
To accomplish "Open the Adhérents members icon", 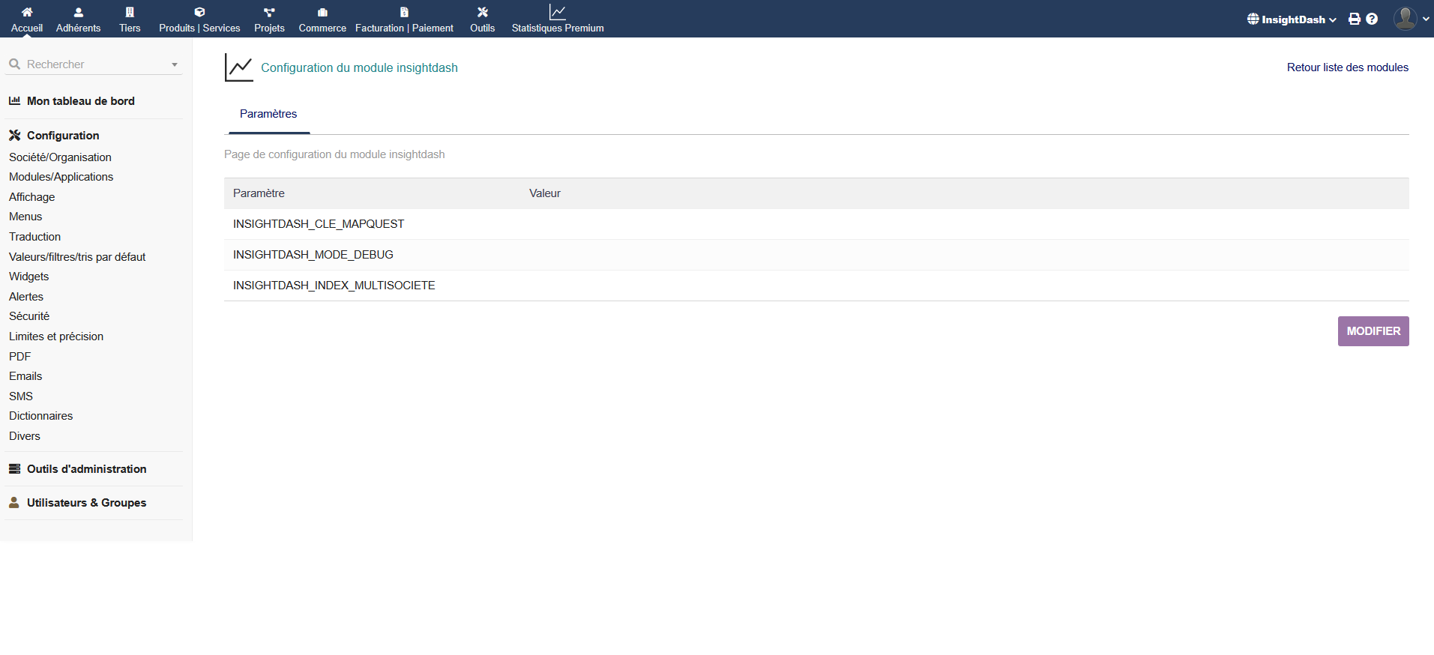I will [x=78, y=12].
